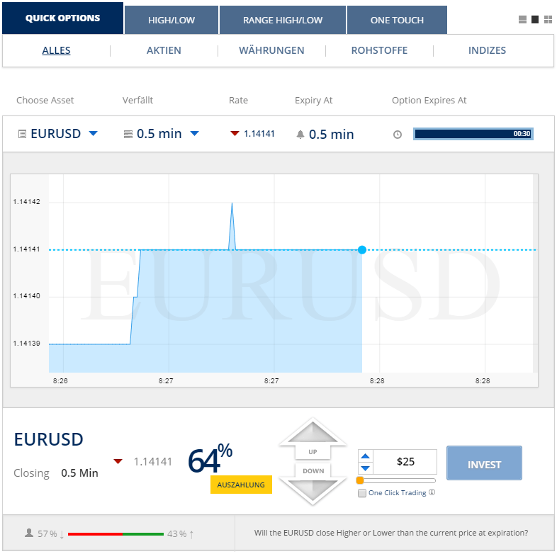Click the red-green trader sentiment bar
Image resolution: width=557 pixels, height=554 pixels.
tap(116, 533)
